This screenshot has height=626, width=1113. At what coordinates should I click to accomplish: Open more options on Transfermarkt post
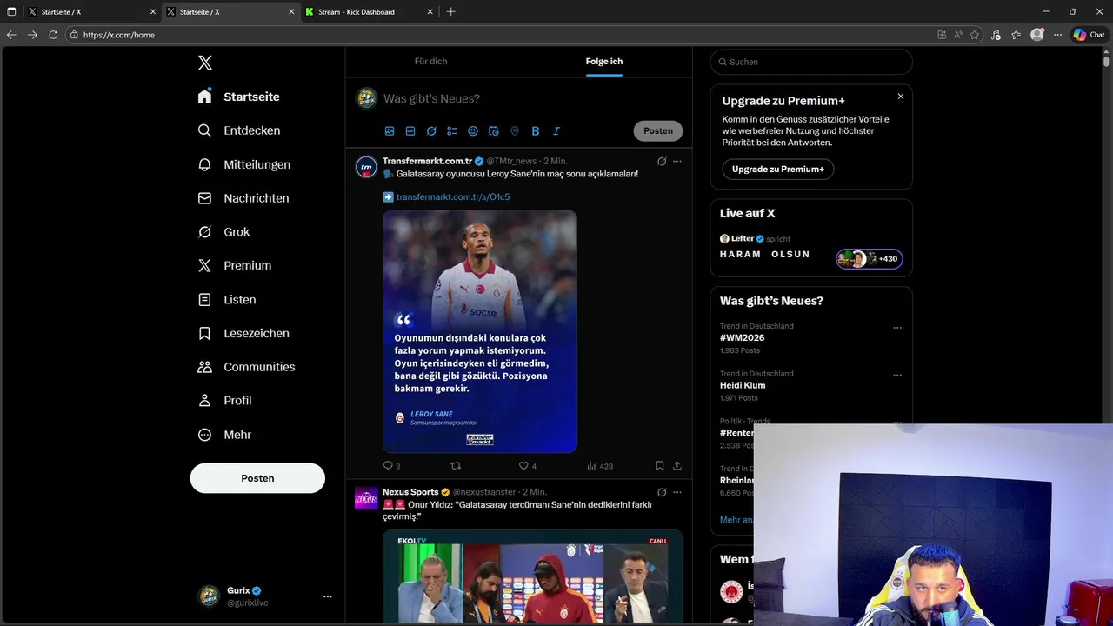[x=677, y=162]
